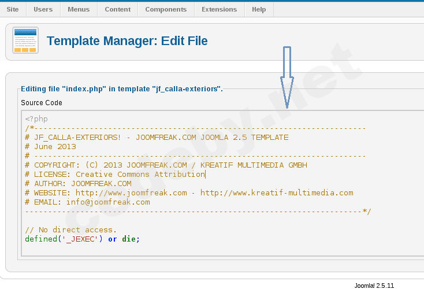This screenshot has width=424, height=289.
Task: Open the Help menu
Action: click(x=259, y=9)
